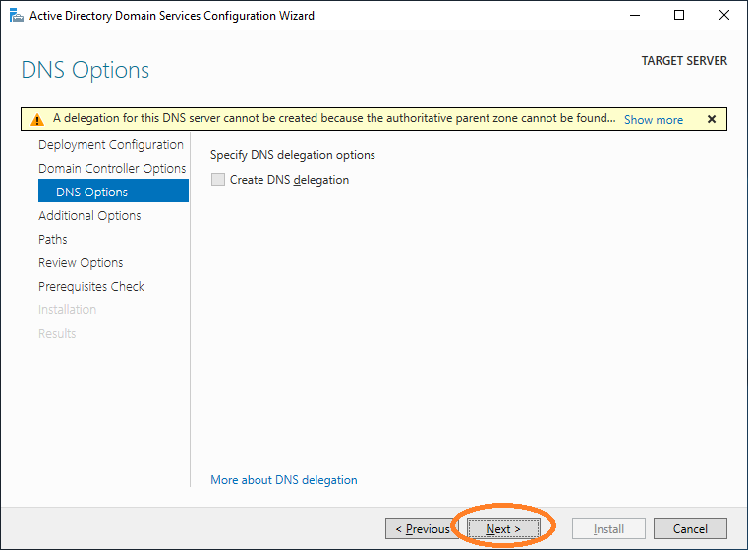This screenshot has width=748, height=552.
Task: Open the Prerequisites Check step
Action: point(91,287)
